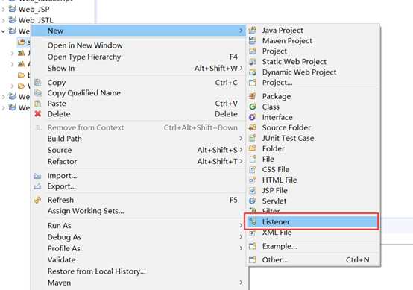Image resolution: width=413 pixels, height=290 pixels.
Task: Expand the Web_JSTL project tree node
Action: [x=3, y=20]
